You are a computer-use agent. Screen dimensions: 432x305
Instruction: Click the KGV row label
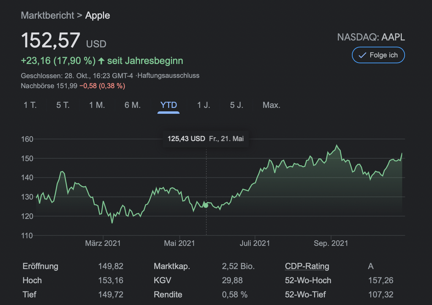[163, 280]
